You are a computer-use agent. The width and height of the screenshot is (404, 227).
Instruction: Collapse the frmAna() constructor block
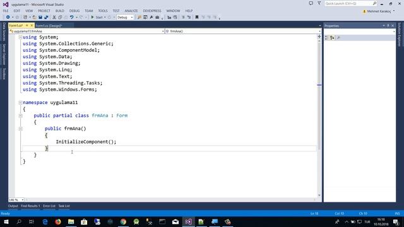pos(20,129)
